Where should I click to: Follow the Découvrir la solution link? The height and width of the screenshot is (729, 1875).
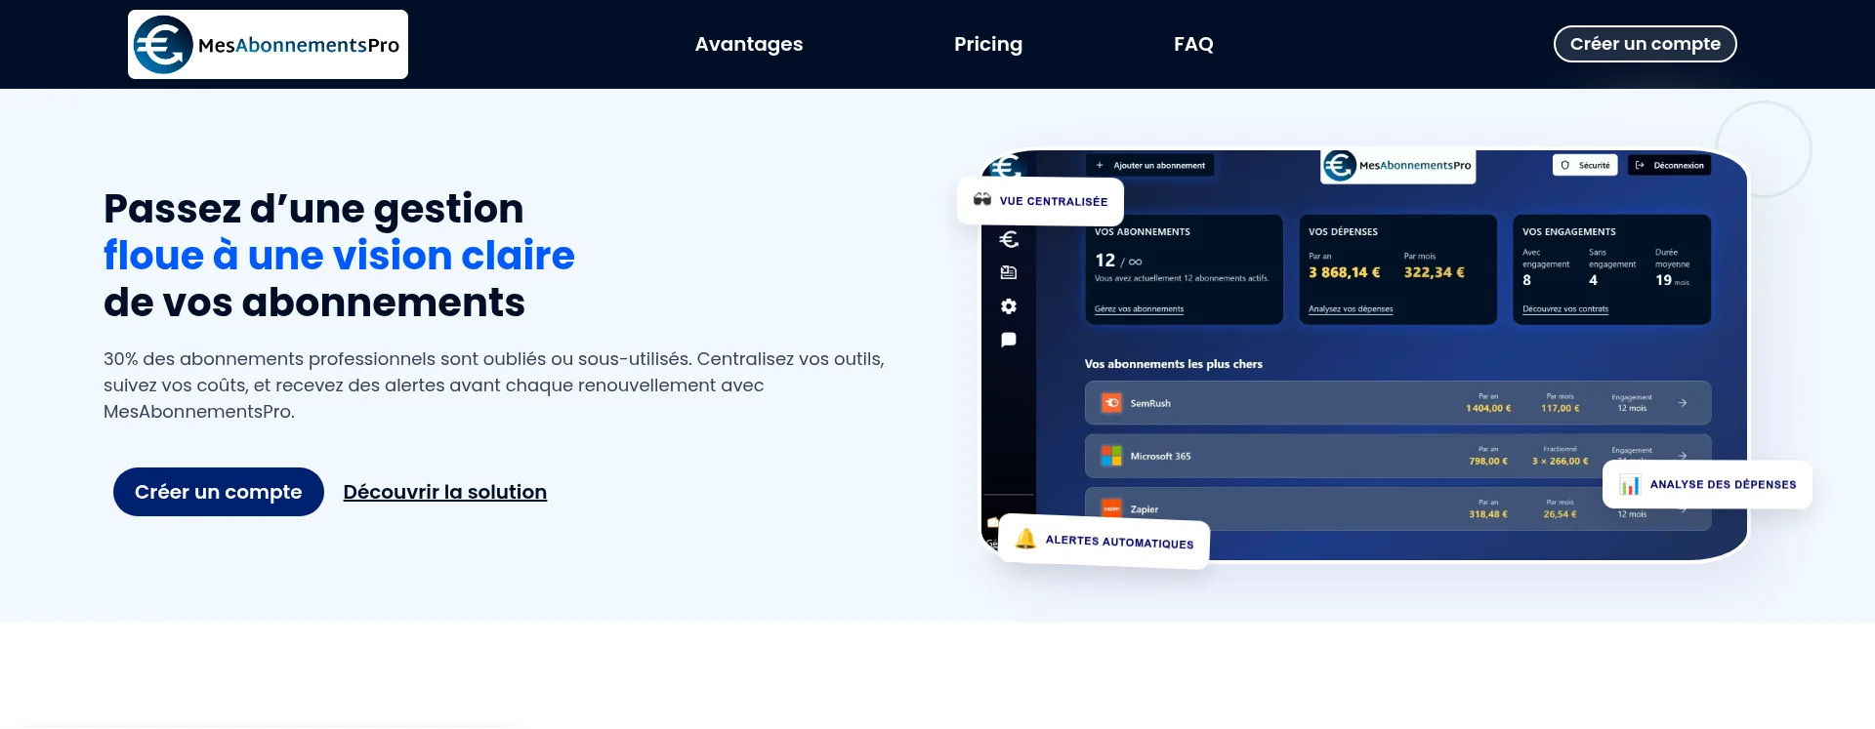pyautogui.click(x=445, y=492)
